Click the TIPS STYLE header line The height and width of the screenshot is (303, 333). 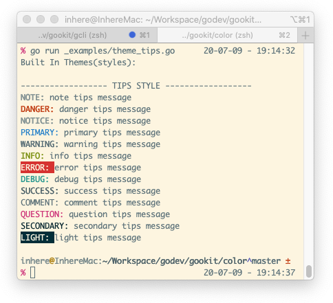pyautogui.click(x=136, y=86)
